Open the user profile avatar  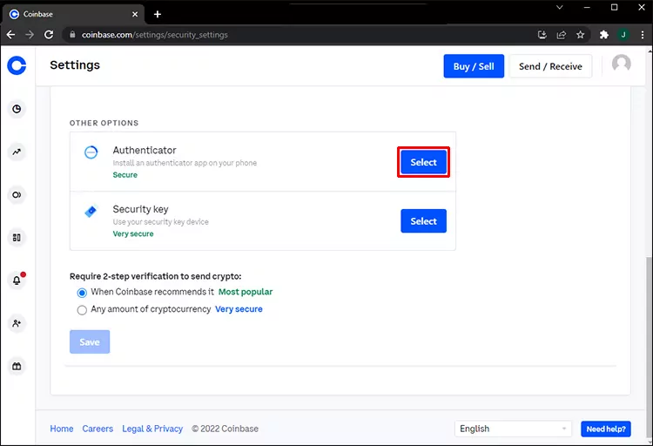[621, 64]
